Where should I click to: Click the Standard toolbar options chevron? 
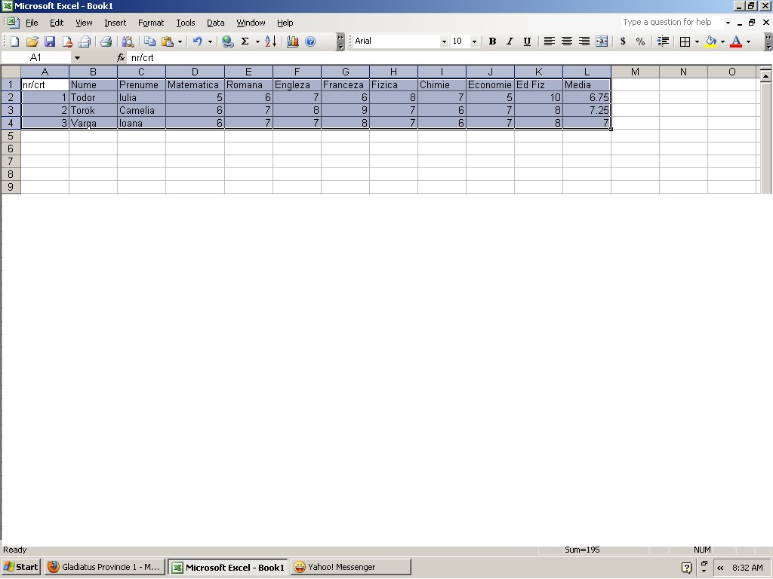pos(340,42)
